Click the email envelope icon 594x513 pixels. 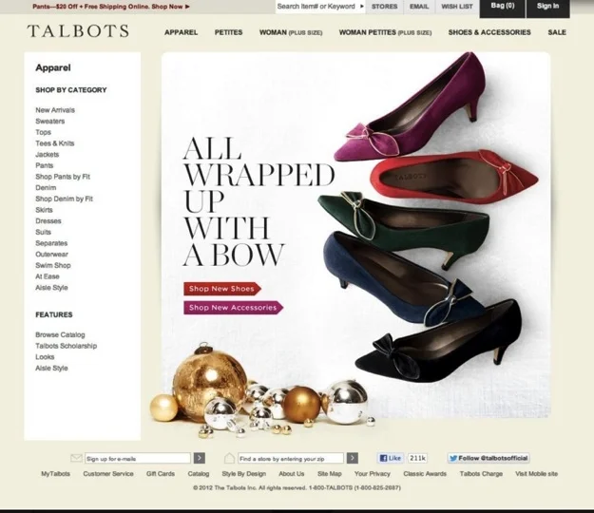click(77, 458)
